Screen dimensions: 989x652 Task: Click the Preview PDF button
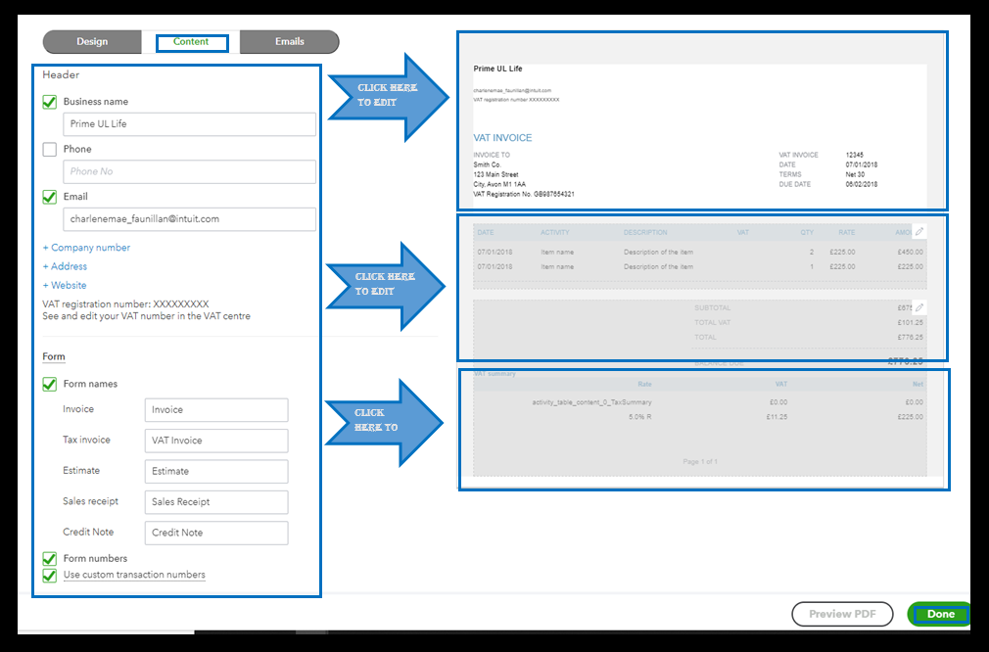pyautogui.click(x=841, y=614)
